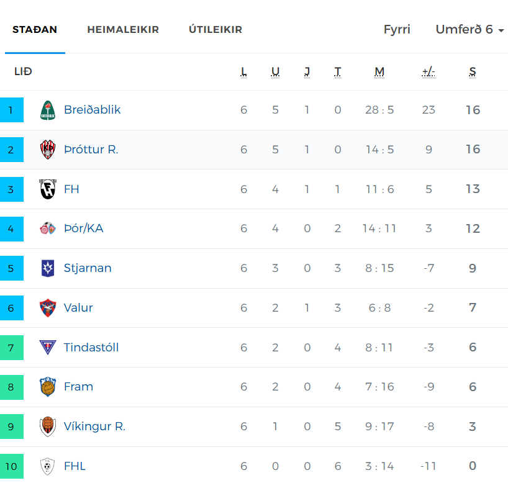Click the Víkingur R. shield crest
Viewport: 508px width, 483px height.
coord(48,427)
